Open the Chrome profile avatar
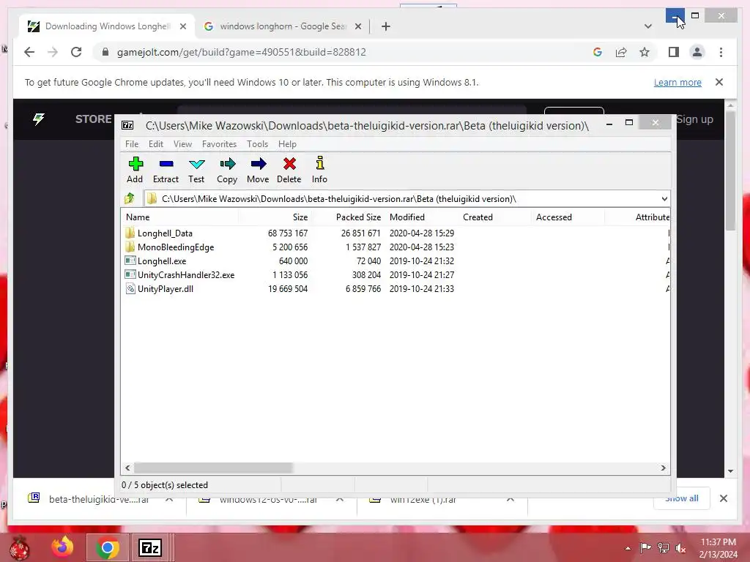The height and width of the screenshot is (562, 750). coord(697,52)
